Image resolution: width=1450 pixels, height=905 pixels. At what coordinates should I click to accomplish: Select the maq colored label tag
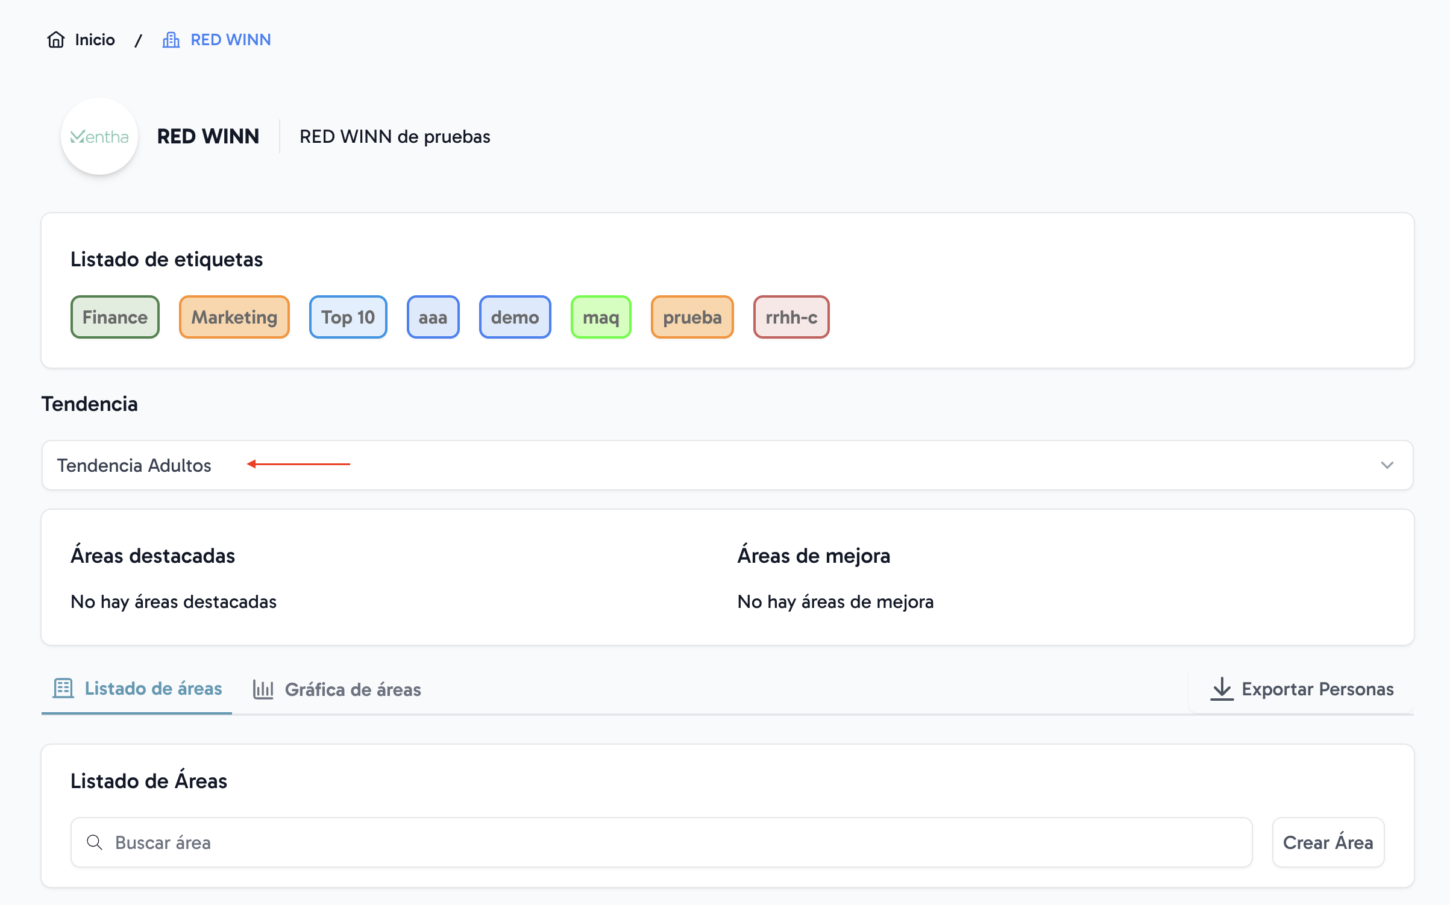[x=601, y=317]
